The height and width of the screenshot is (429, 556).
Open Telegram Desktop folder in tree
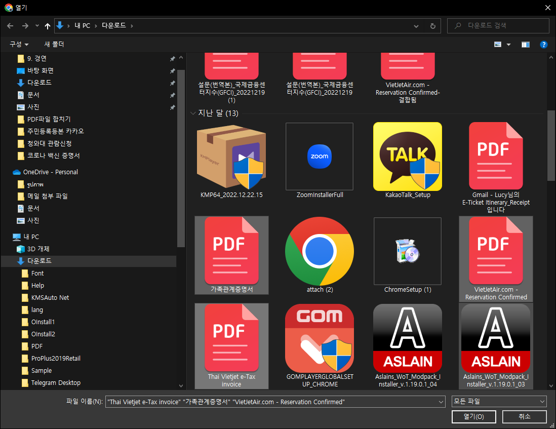pos(56,382)
